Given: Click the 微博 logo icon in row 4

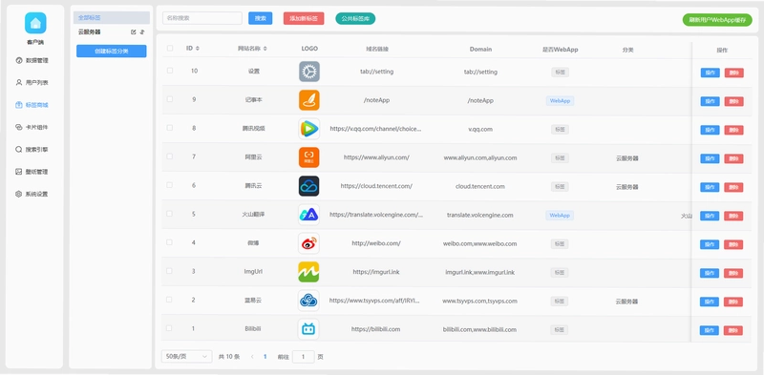Looking at the screenshot, I should coord(308,243).
